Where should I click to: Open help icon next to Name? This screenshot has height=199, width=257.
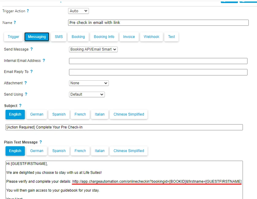tap(15, 22)
